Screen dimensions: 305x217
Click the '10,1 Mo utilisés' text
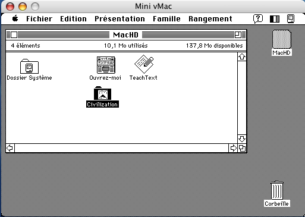pyautogui.click(x=126, y=46)
